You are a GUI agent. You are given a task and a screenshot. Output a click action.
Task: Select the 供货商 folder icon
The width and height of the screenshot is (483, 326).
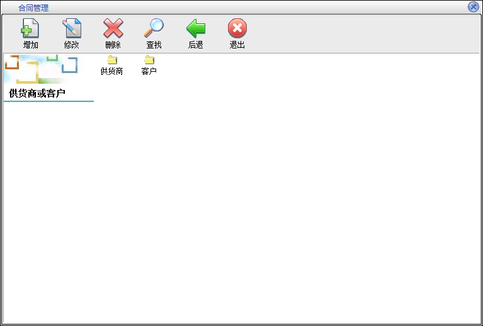112,60
